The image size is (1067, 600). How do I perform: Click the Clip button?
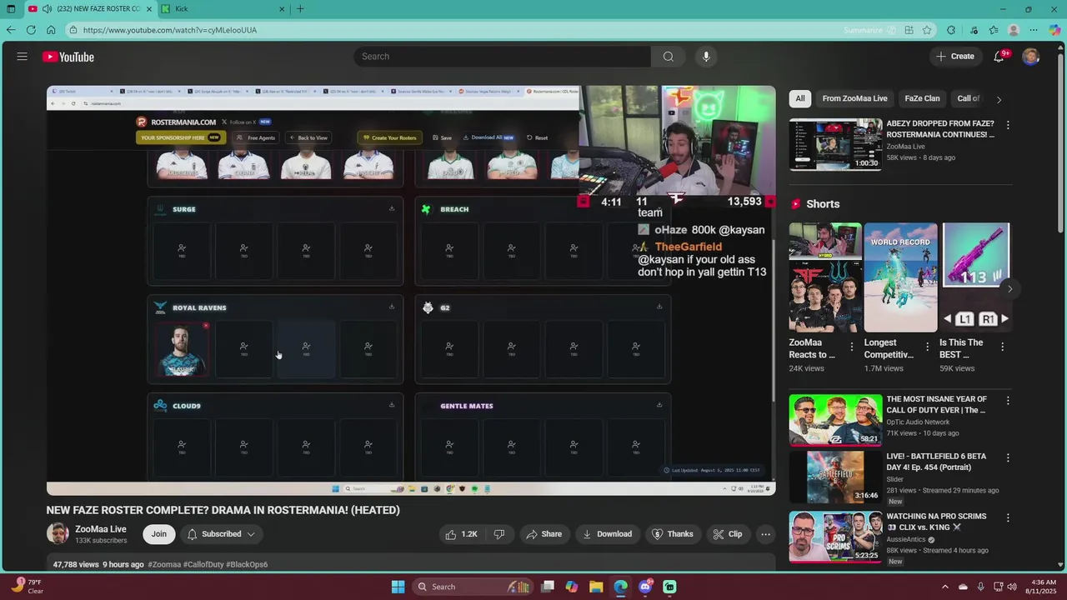pos(727,534)
